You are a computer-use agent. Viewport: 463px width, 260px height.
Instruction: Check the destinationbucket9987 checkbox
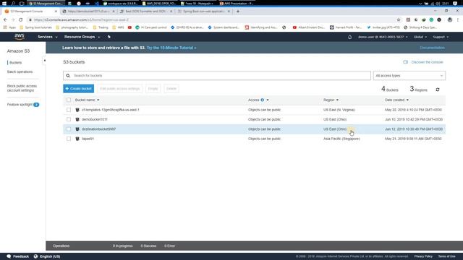69,129
